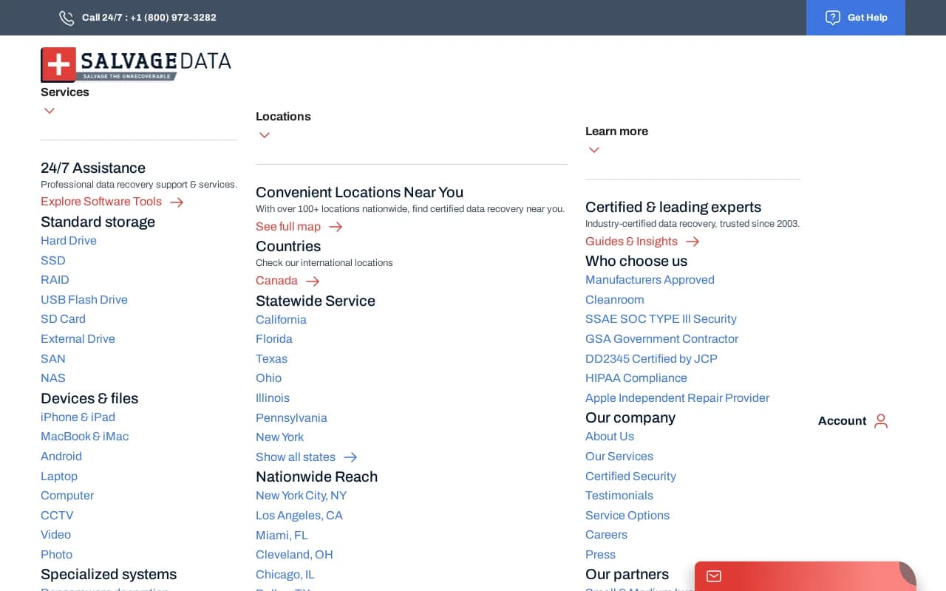946x591 pixels.
Task: Click the arrow beside Explore Software Tools
Action: click(177, 202)
